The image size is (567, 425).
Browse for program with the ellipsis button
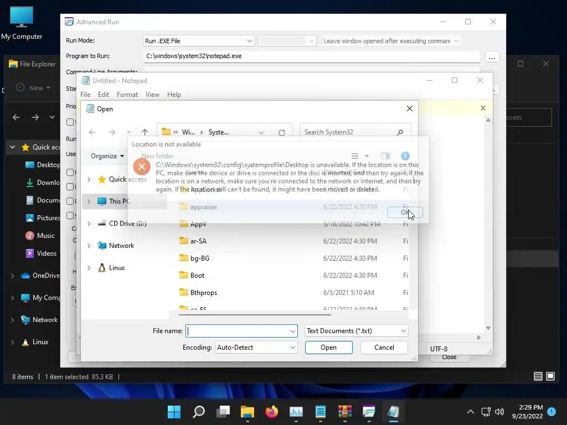click(492, 57)
